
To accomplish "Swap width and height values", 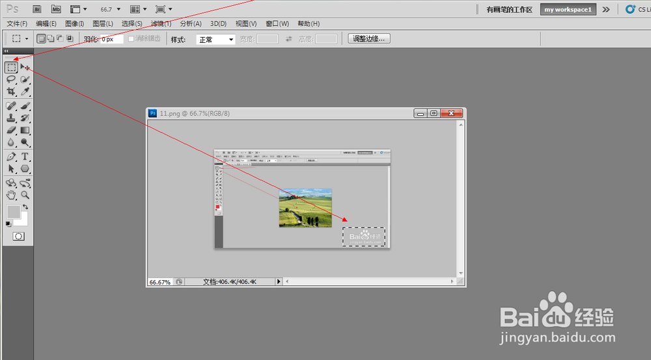I will [x=288, y=39].
